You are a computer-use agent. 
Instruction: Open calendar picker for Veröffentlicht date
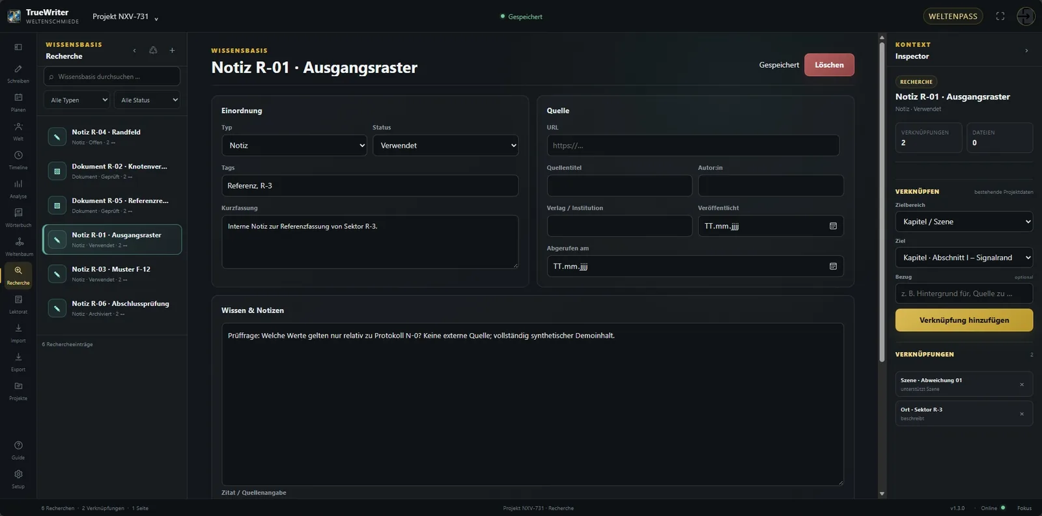point(833,226)
